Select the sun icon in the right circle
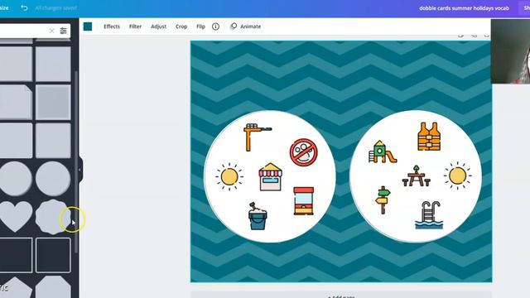The height and width of the screenshot is (298, 530). pos(458,175)
